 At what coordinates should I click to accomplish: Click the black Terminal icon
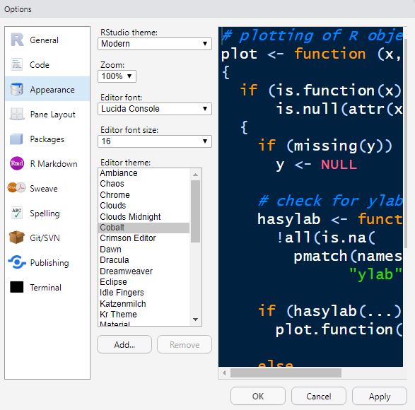click(17, 287)
